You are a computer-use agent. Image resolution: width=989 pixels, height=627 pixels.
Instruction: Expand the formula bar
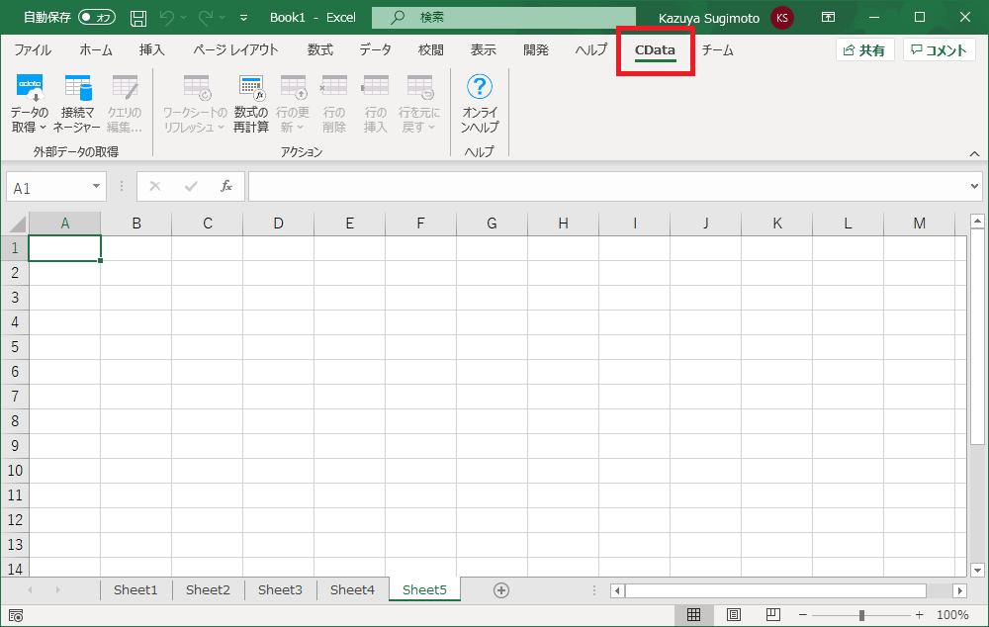(x=974, y=187)
